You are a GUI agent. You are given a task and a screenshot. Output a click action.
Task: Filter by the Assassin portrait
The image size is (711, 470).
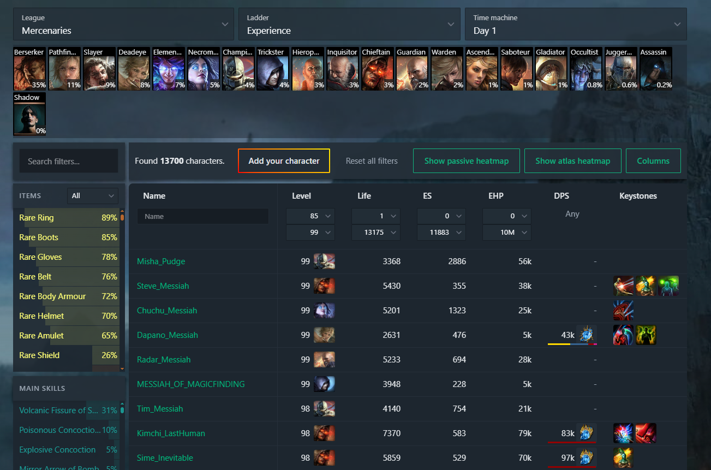point(656,69)
